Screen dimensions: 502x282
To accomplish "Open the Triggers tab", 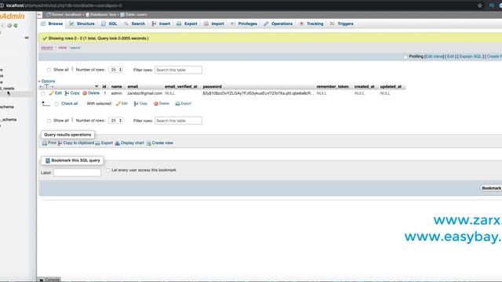I will pos(342,23).
